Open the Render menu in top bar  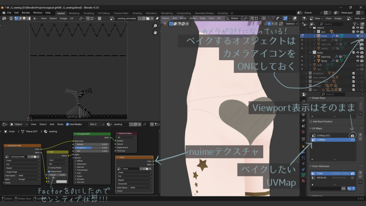coord(26,13)
